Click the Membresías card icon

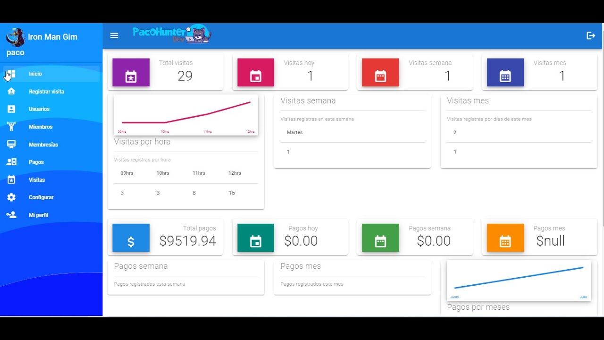point(11,144)
